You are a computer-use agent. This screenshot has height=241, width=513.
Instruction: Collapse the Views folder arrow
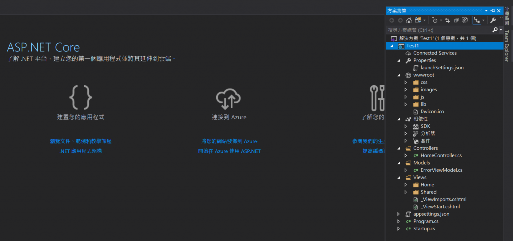coord(398,177)
